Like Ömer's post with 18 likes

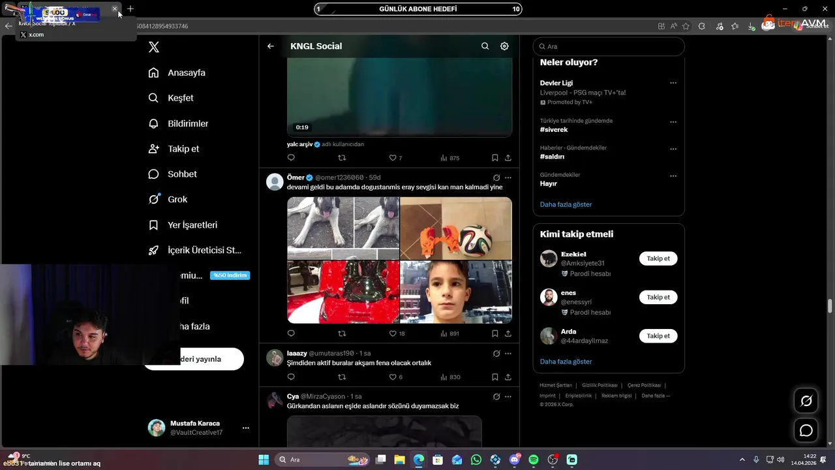point(397,334)
